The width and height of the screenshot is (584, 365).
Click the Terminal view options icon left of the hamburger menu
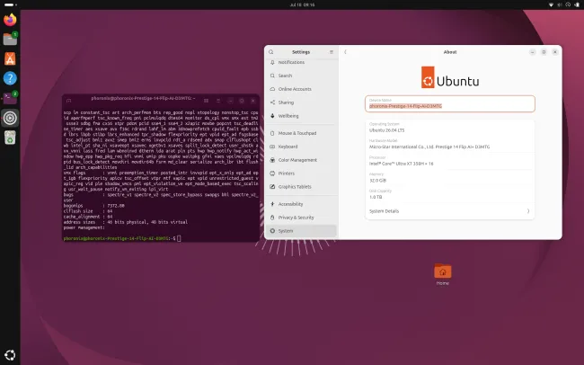pyautogui.click(x=206, y=101)
